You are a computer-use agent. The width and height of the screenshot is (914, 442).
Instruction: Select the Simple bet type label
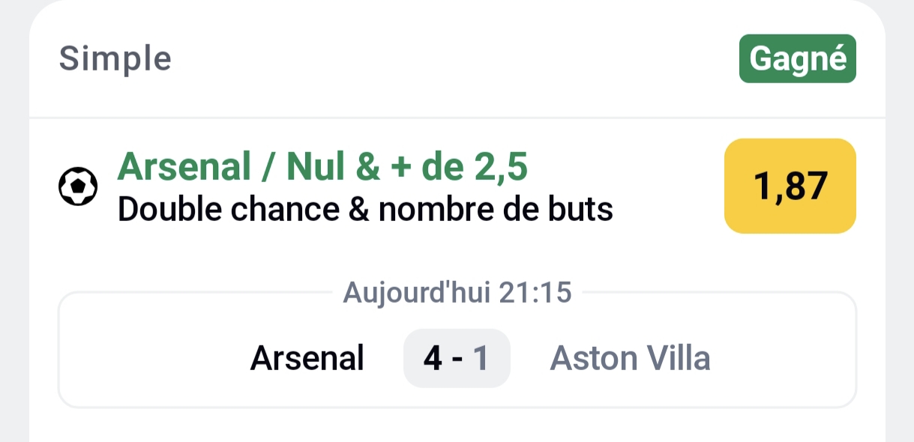[115, 58]
